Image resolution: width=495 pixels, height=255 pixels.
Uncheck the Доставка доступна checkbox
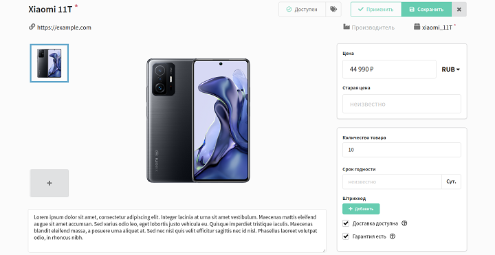(346, 223)
